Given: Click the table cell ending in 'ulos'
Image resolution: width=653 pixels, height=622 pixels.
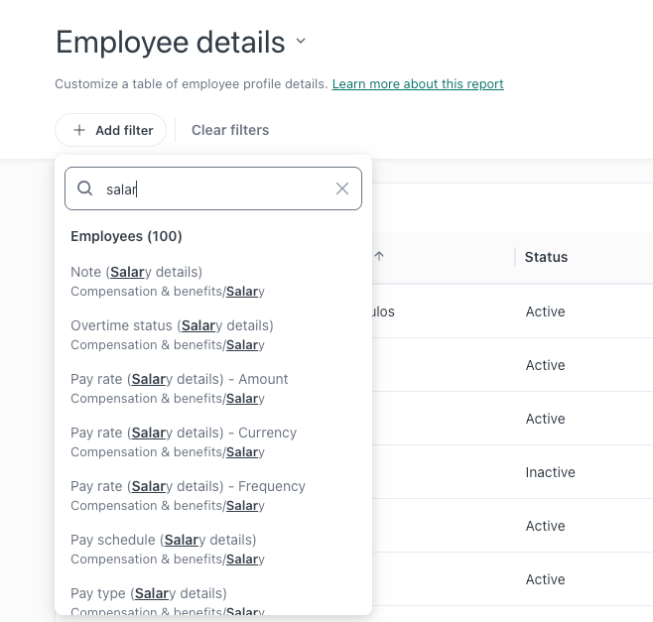Looking at the screenshot, I should pos(382,311).
